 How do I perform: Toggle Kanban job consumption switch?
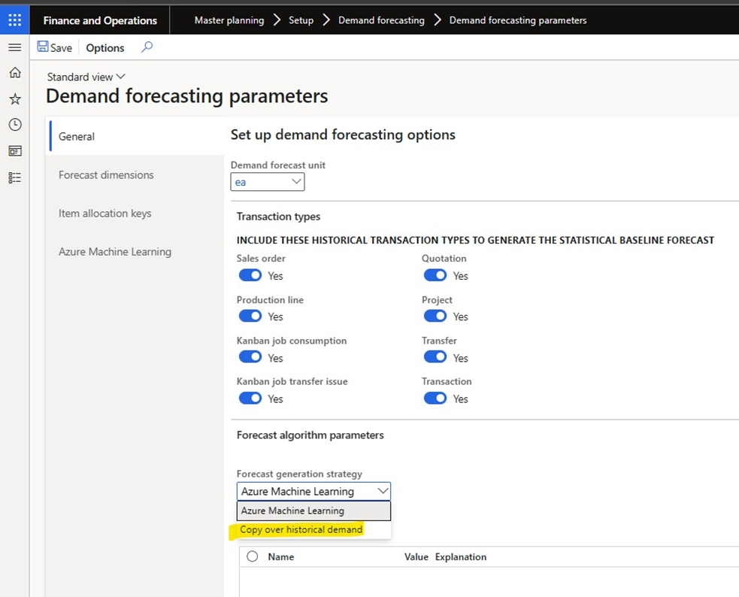coord(250,357)
